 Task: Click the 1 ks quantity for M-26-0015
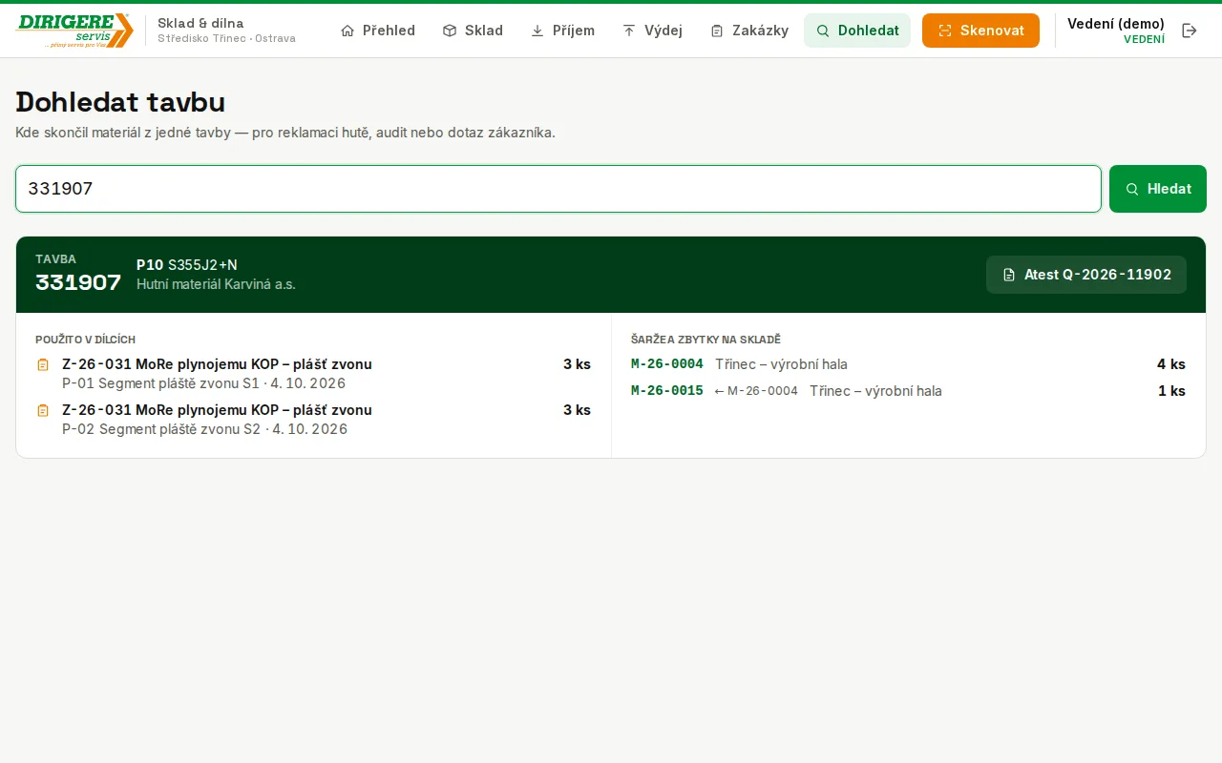[1171, 391]
